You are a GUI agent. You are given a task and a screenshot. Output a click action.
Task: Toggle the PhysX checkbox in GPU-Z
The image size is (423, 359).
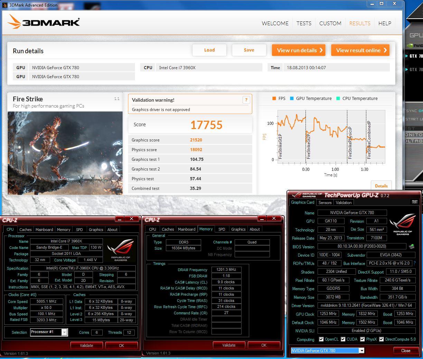click(x=362, y=339)
